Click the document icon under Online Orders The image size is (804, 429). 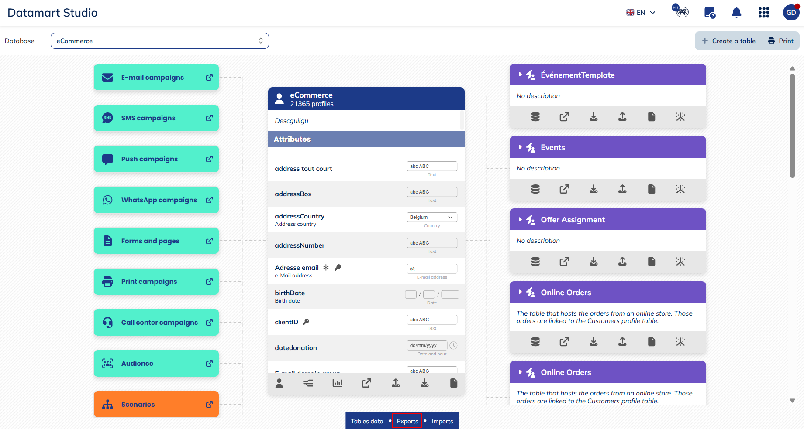click(x=651, y=342)
